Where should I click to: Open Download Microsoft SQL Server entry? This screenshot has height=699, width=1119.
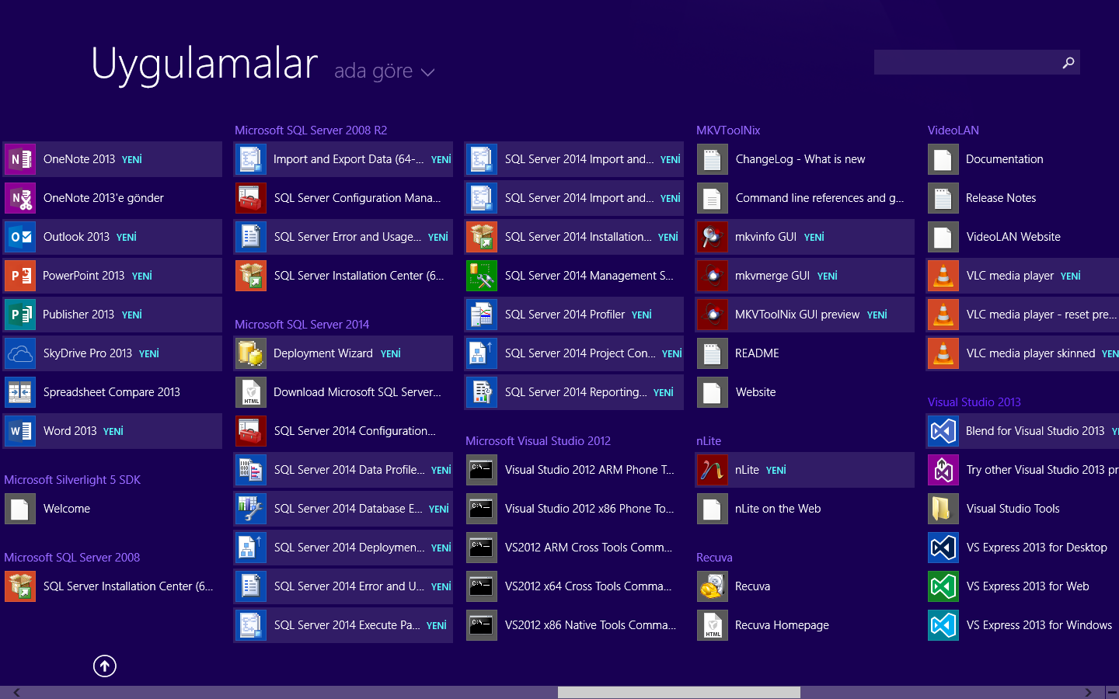coord(343,392)
